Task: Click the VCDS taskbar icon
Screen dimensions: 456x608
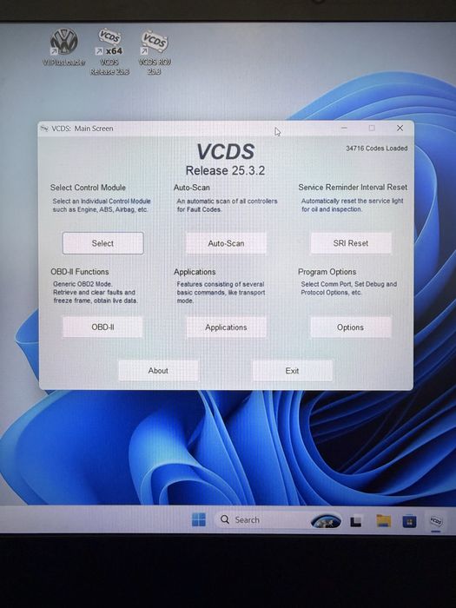Action: (436, 521)
